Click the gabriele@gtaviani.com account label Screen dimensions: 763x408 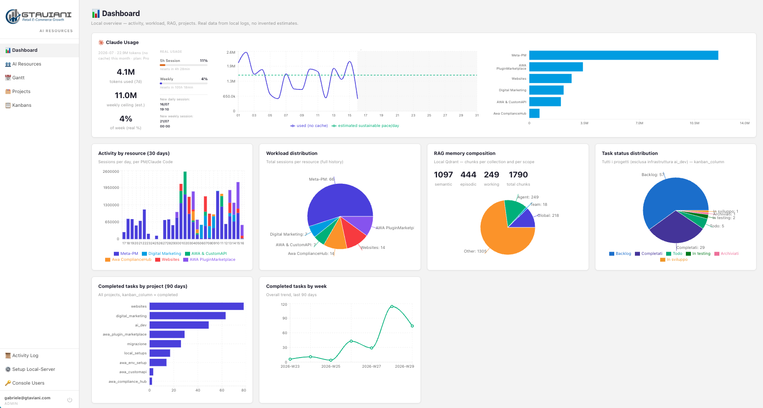[28, 398]
